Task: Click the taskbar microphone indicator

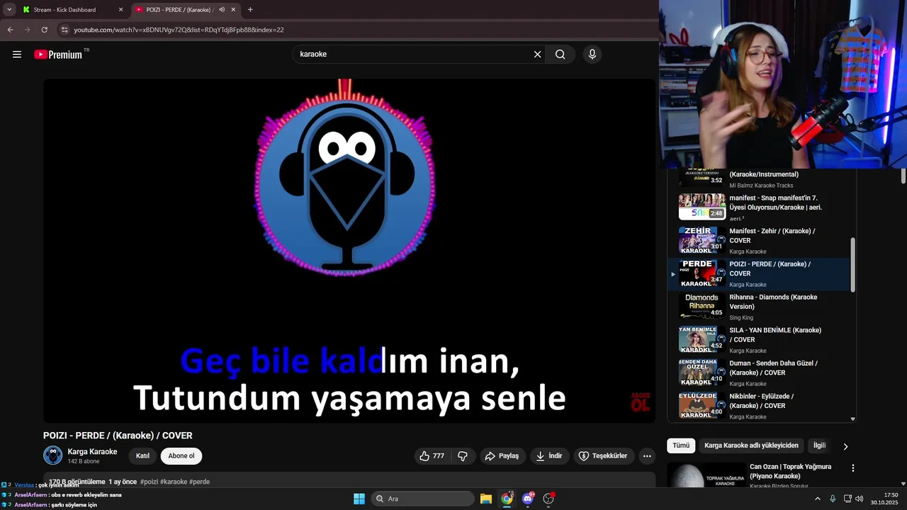Action: click(833, 499)
